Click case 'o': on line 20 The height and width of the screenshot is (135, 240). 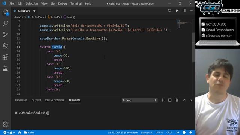click(54, 76)
